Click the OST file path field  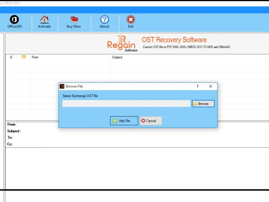pos(126,104)
